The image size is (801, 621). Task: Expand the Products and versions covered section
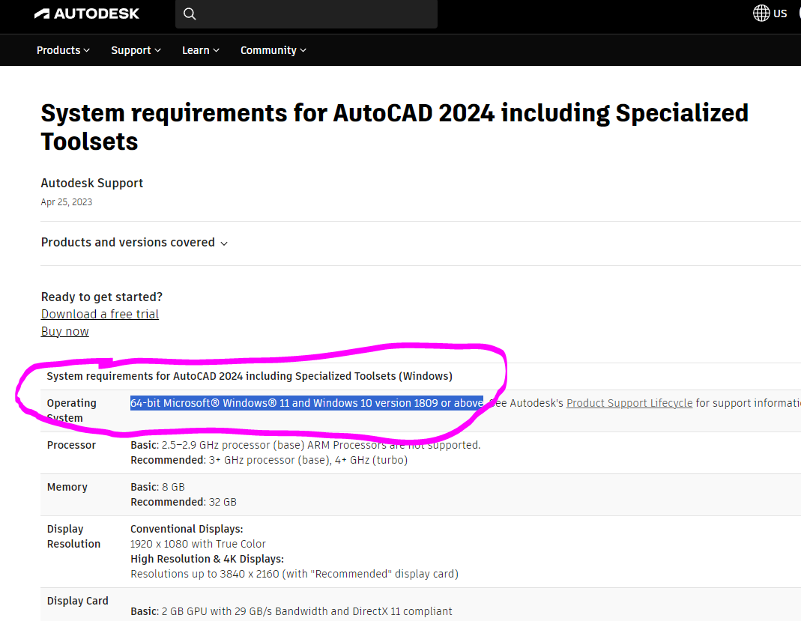[x=128, y=242]
